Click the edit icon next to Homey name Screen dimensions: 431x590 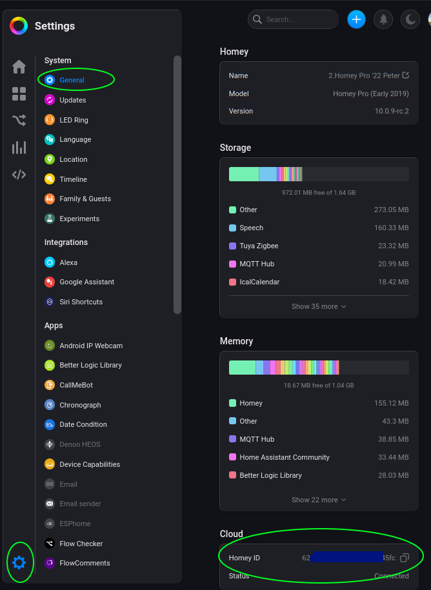[405, 75]
